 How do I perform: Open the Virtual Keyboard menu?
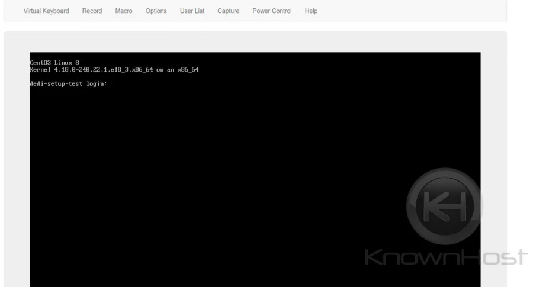(x=46, y=11)
